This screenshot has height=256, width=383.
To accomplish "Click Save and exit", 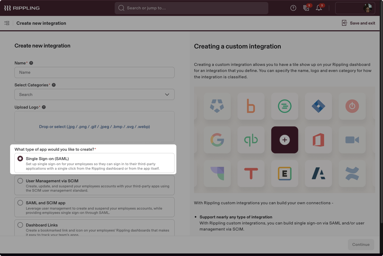I will [x=358, y=23].
